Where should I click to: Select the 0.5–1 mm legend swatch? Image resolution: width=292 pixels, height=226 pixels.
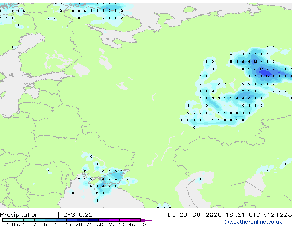(x=18, y=220)
